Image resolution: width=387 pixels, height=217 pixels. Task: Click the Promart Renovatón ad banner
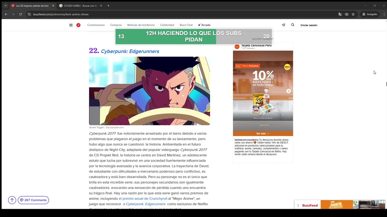(337, 204)
